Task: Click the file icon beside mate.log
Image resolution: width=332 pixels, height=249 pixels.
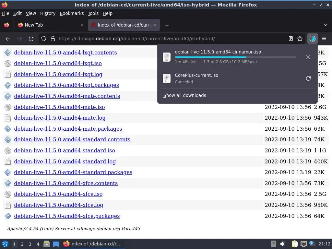Action: tap(8, 118)
